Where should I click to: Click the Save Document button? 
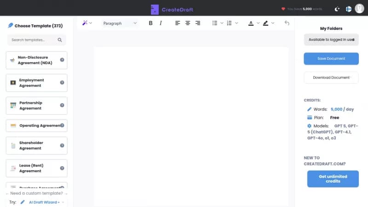pyautogui.click(x=331, y=59)
